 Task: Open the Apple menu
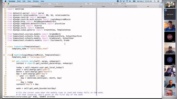[6, 1]
